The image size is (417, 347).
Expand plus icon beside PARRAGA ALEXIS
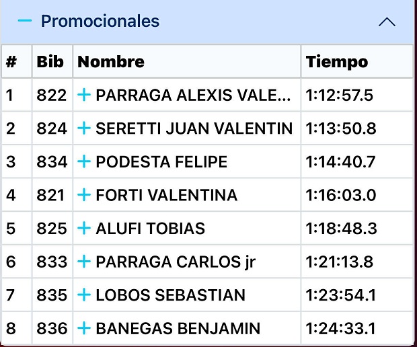click(84, 95)
